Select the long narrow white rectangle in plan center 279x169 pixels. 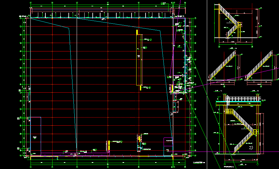tap(139, 59)
